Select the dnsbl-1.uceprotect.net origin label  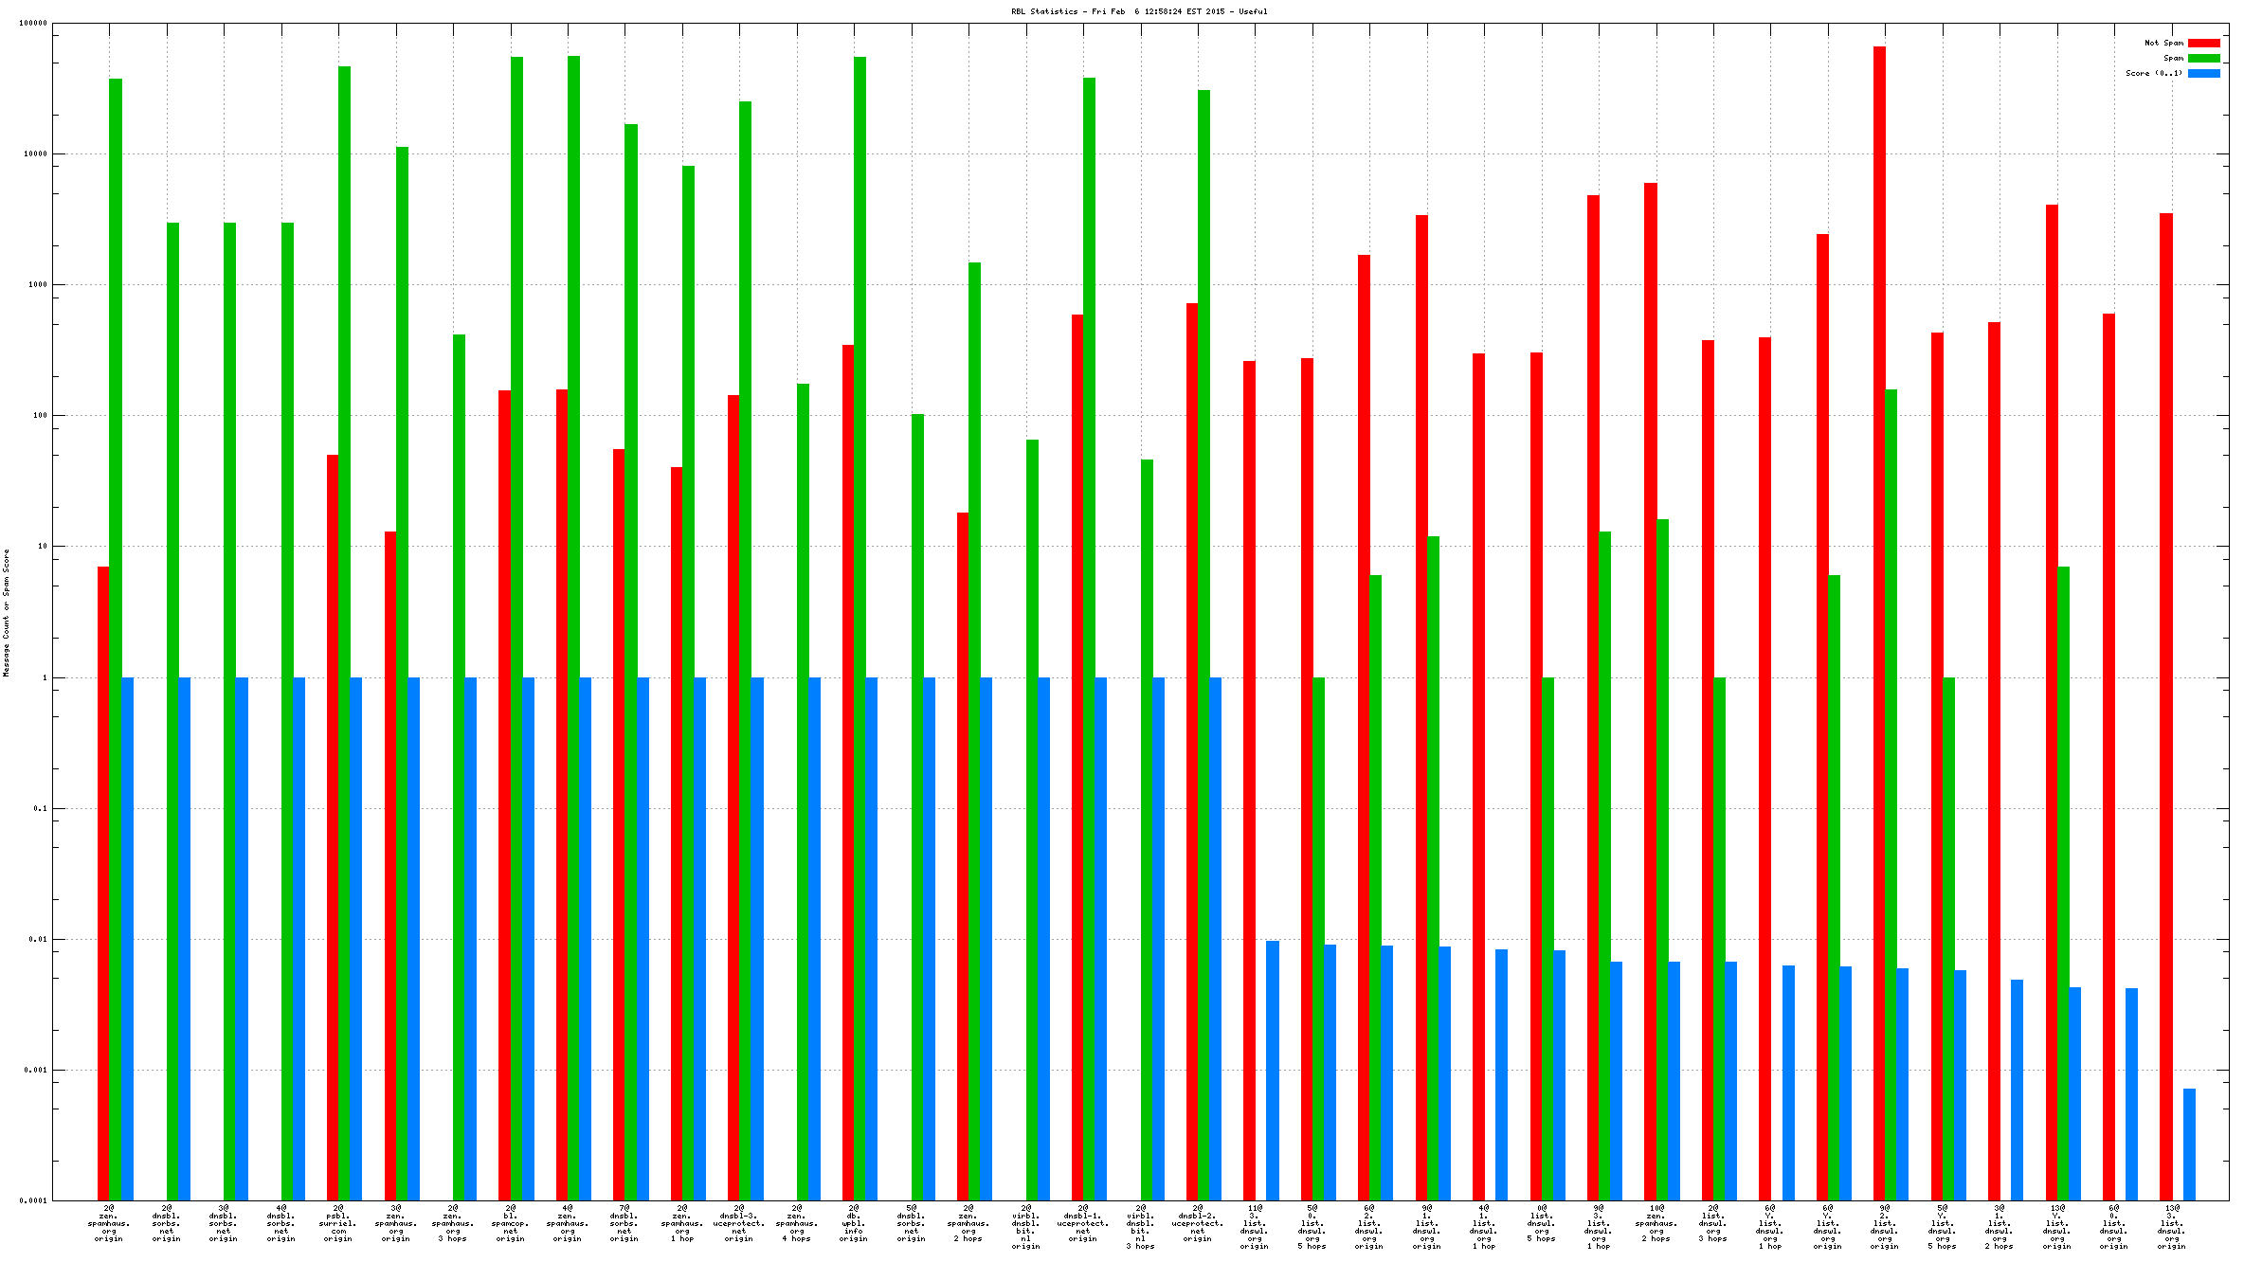[x=1082, y=1222]
